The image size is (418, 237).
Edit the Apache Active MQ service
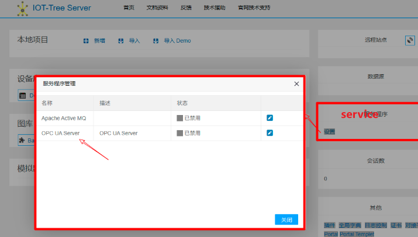click(x=270, y=118)
